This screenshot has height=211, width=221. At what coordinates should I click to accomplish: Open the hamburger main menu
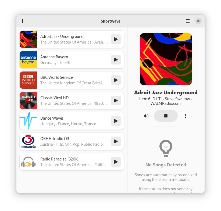tap(187, 21)
